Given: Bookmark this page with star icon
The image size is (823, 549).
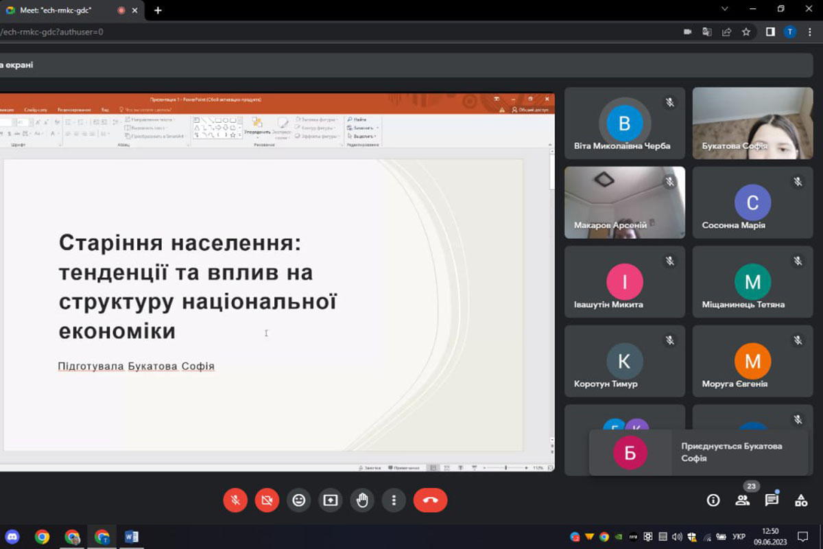Looking at the screenshot, I should 746,32.
